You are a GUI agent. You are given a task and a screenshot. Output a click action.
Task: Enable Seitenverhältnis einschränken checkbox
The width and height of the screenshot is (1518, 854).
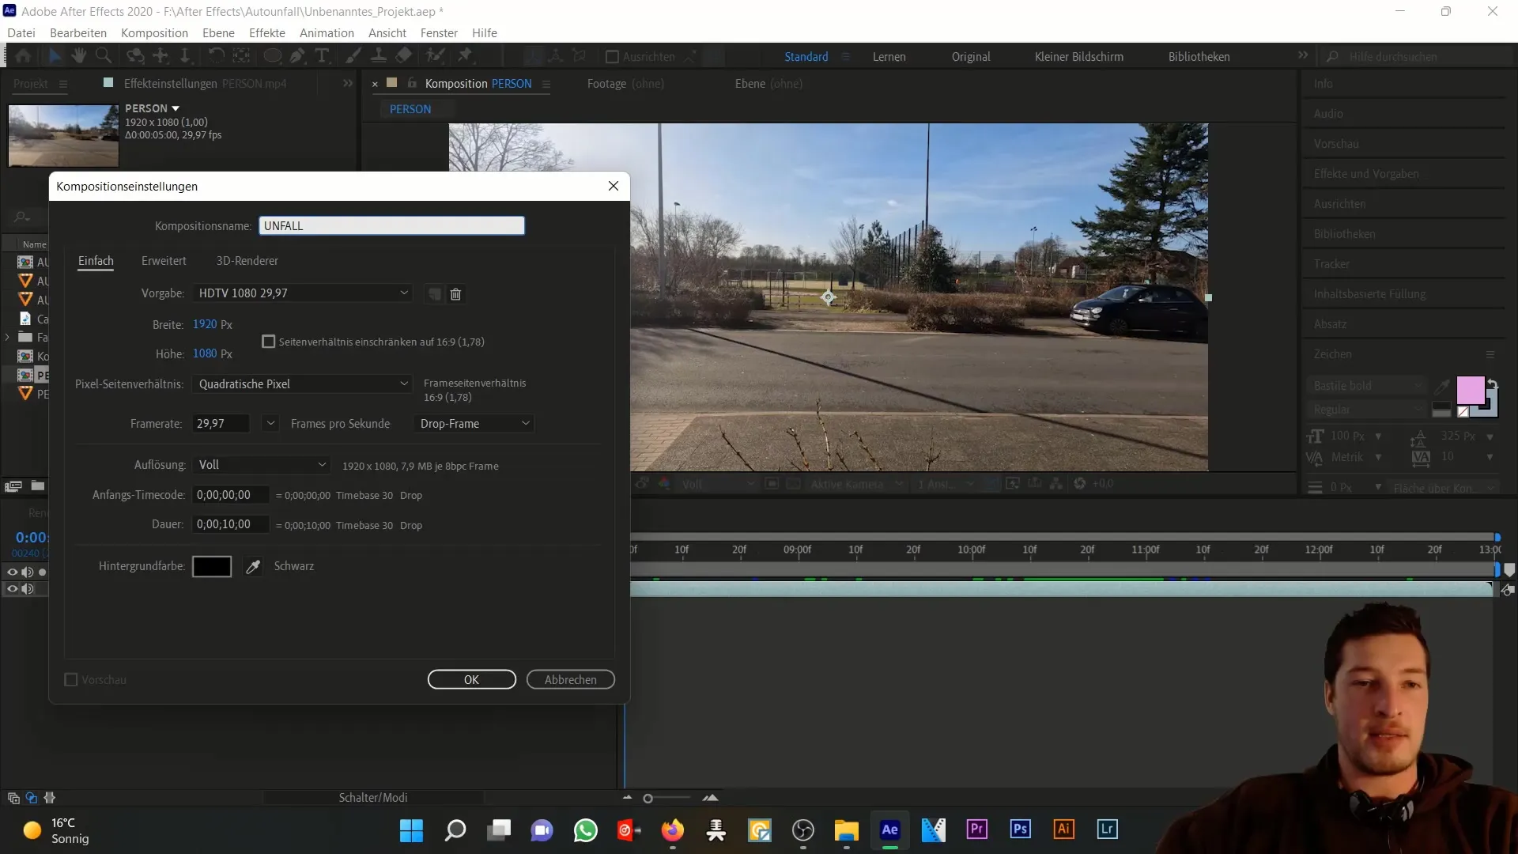pyautogui.click(x=269, y=342)
